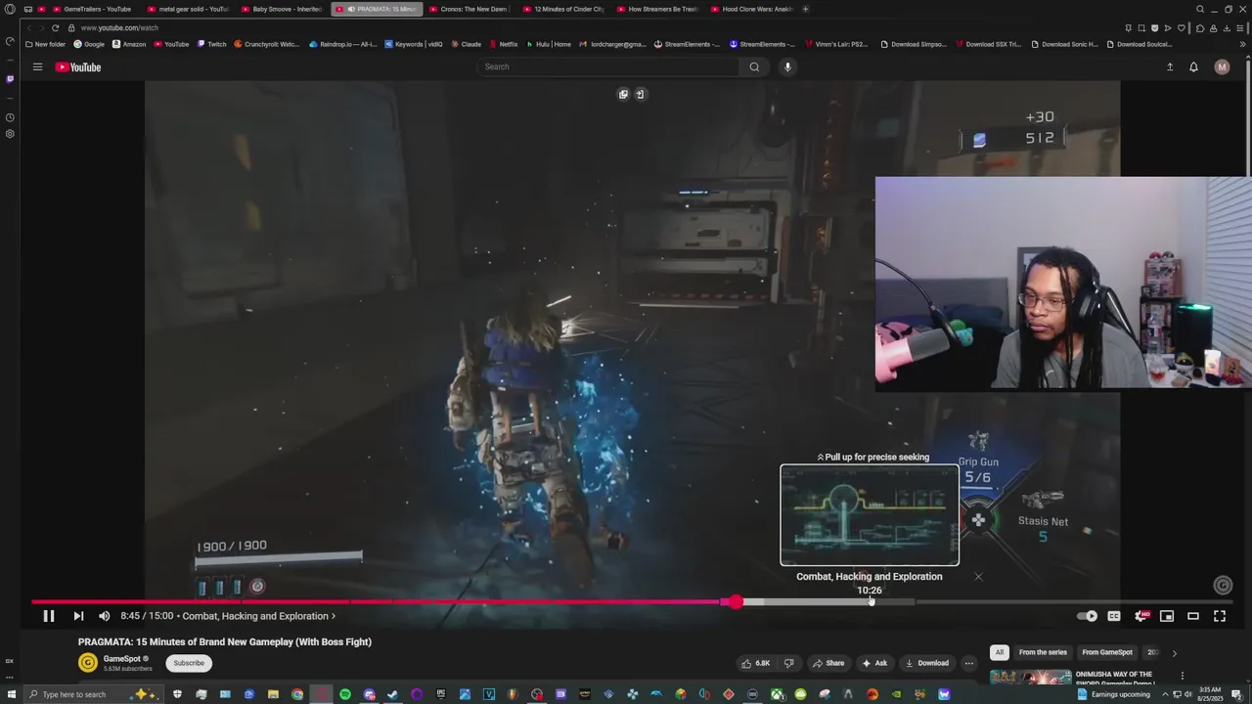Select the From the series chip

(x=1043, y=652)
